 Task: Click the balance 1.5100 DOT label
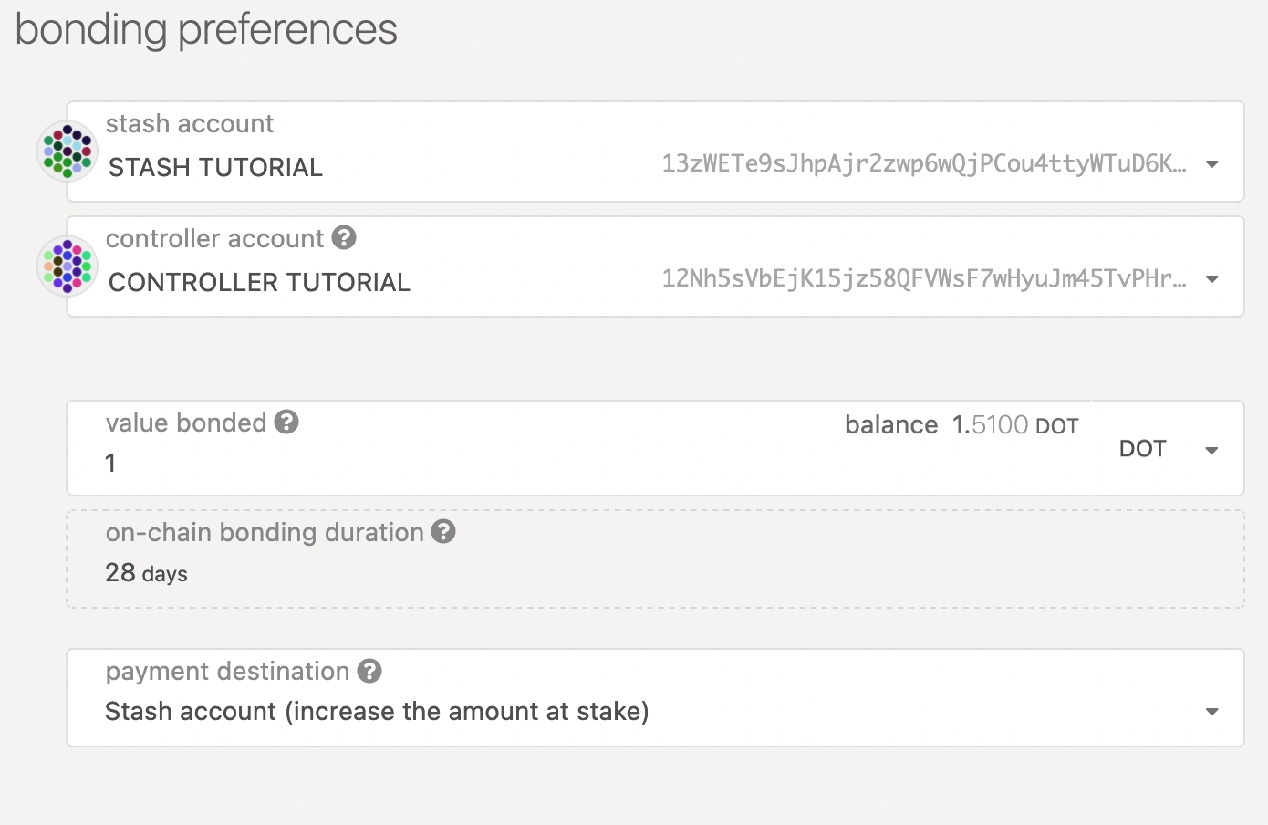[x=961, y=425]
